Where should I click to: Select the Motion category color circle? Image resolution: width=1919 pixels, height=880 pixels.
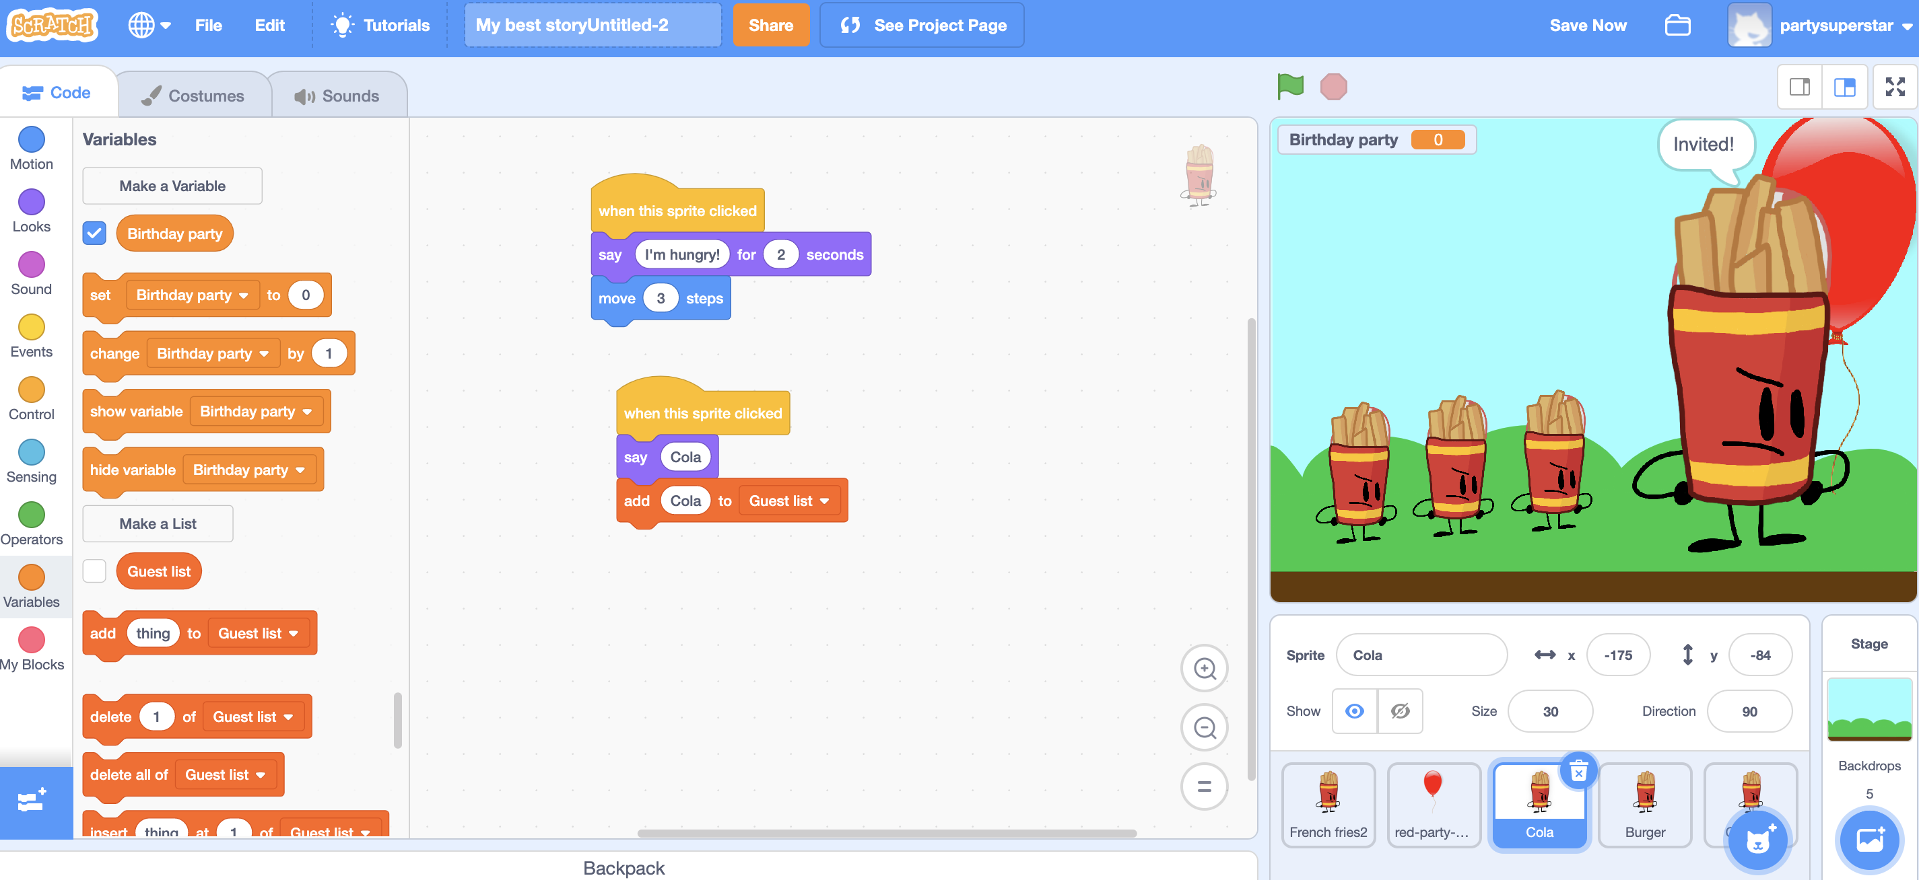[31, 139]
